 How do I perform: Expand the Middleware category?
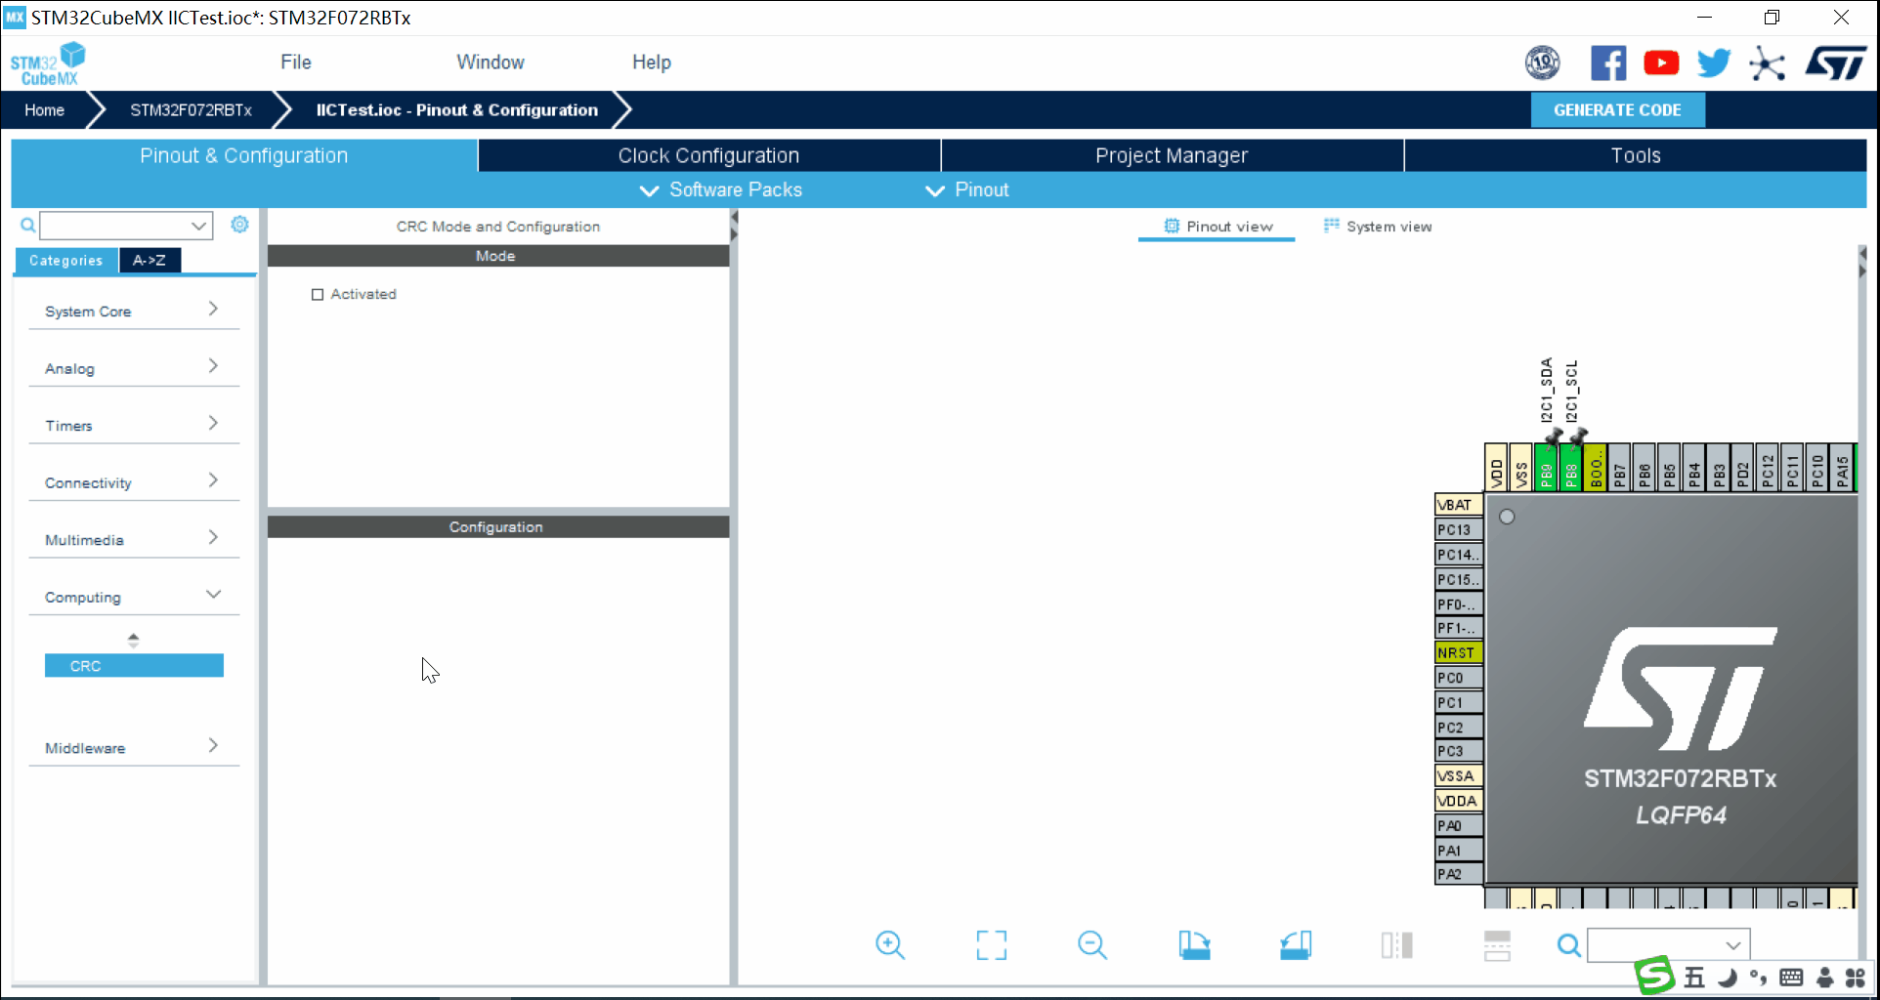point(134,747)
